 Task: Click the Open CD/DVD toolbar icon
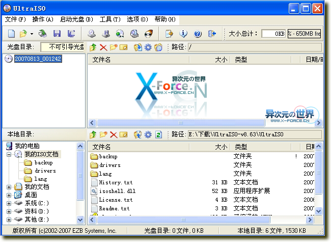(x=43, y=34)
